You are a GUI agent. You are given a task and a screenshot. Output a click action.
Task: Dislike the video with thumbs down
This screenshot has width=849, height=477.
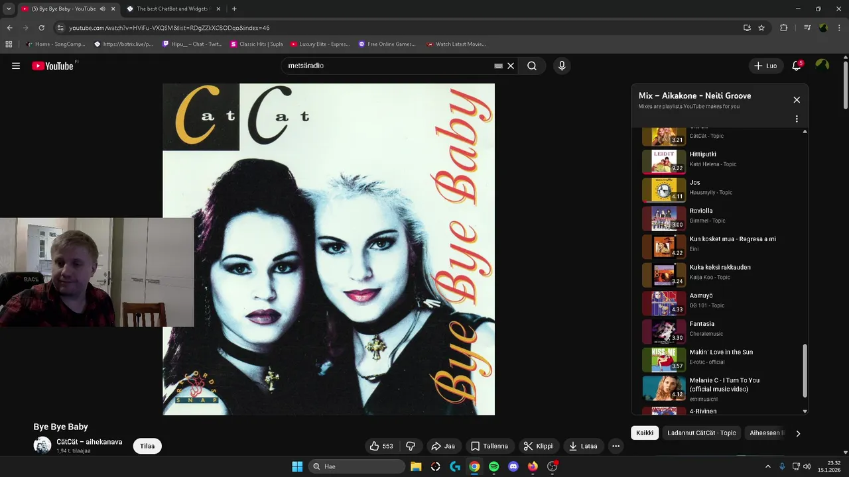pos(410,446)
